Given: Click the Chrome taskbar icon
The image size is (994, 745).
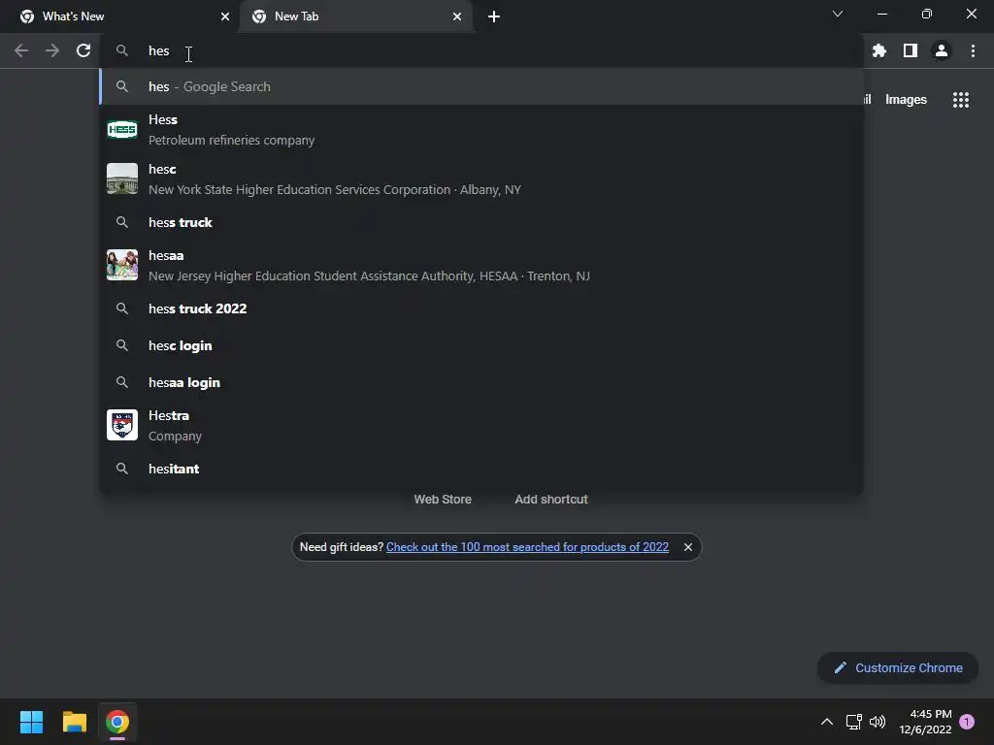Looking at the screenshot, I should click(117, 722).
